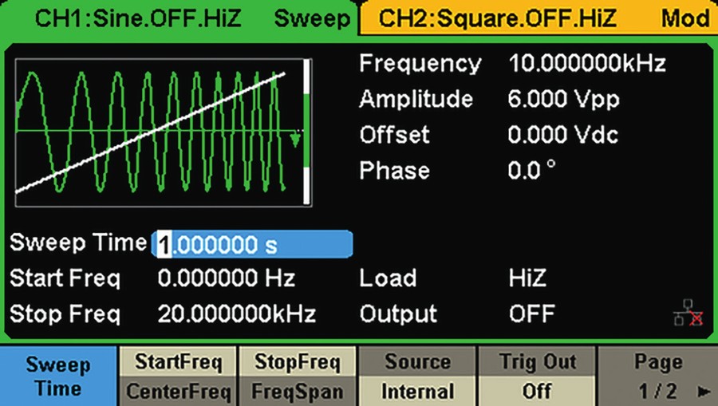718x406 pixels.
Task: Go to next page 1/2
Action: [x=658, y=376]
